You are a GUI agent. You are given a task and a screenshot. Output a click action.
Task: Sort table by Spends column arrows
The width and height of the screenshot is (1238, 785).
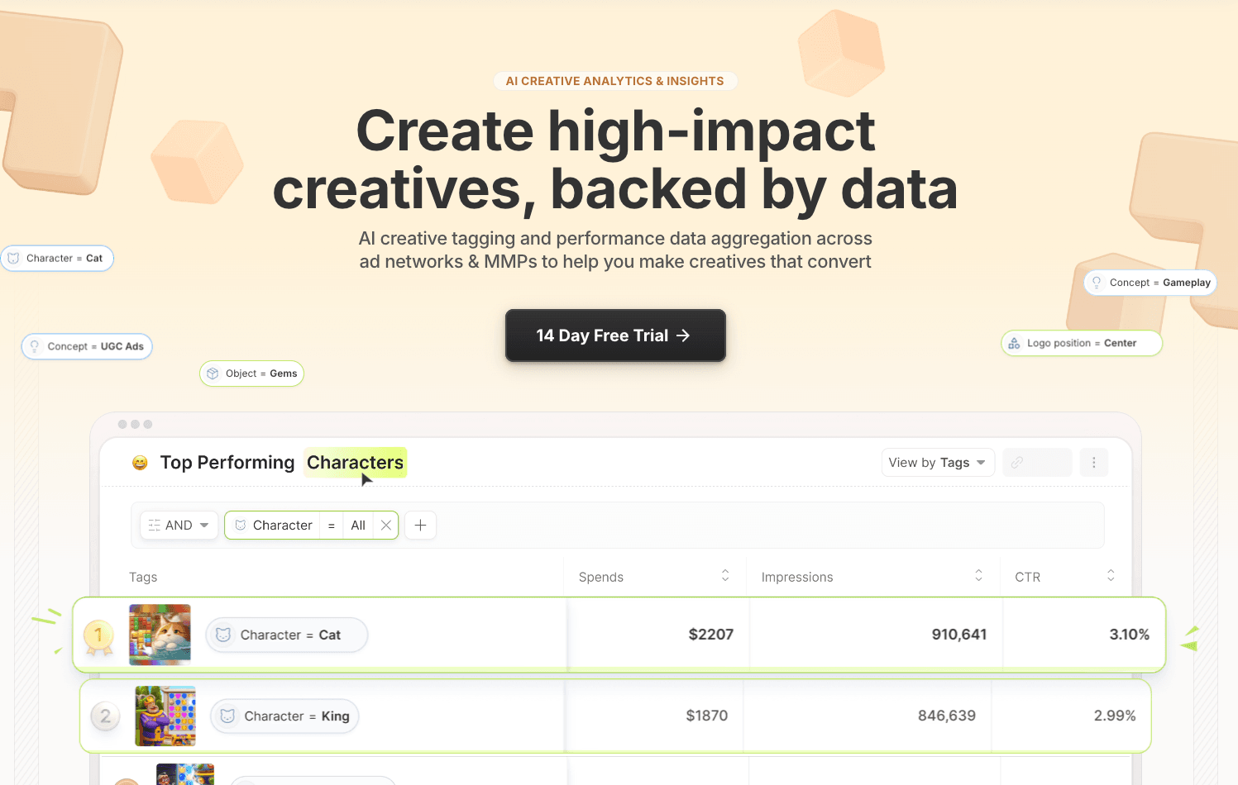[x=725, y=576]
